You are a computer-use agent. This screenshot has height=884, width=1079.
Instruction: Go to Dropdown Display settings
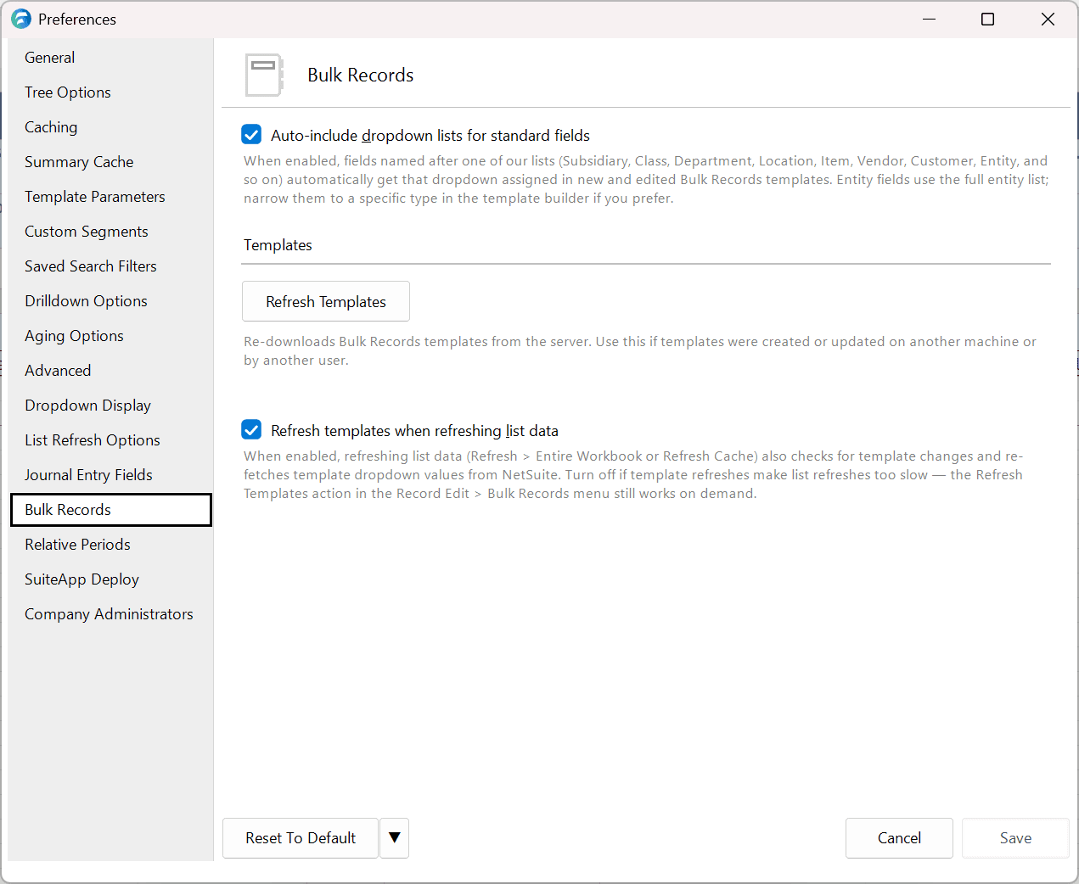tap(110, 406)
